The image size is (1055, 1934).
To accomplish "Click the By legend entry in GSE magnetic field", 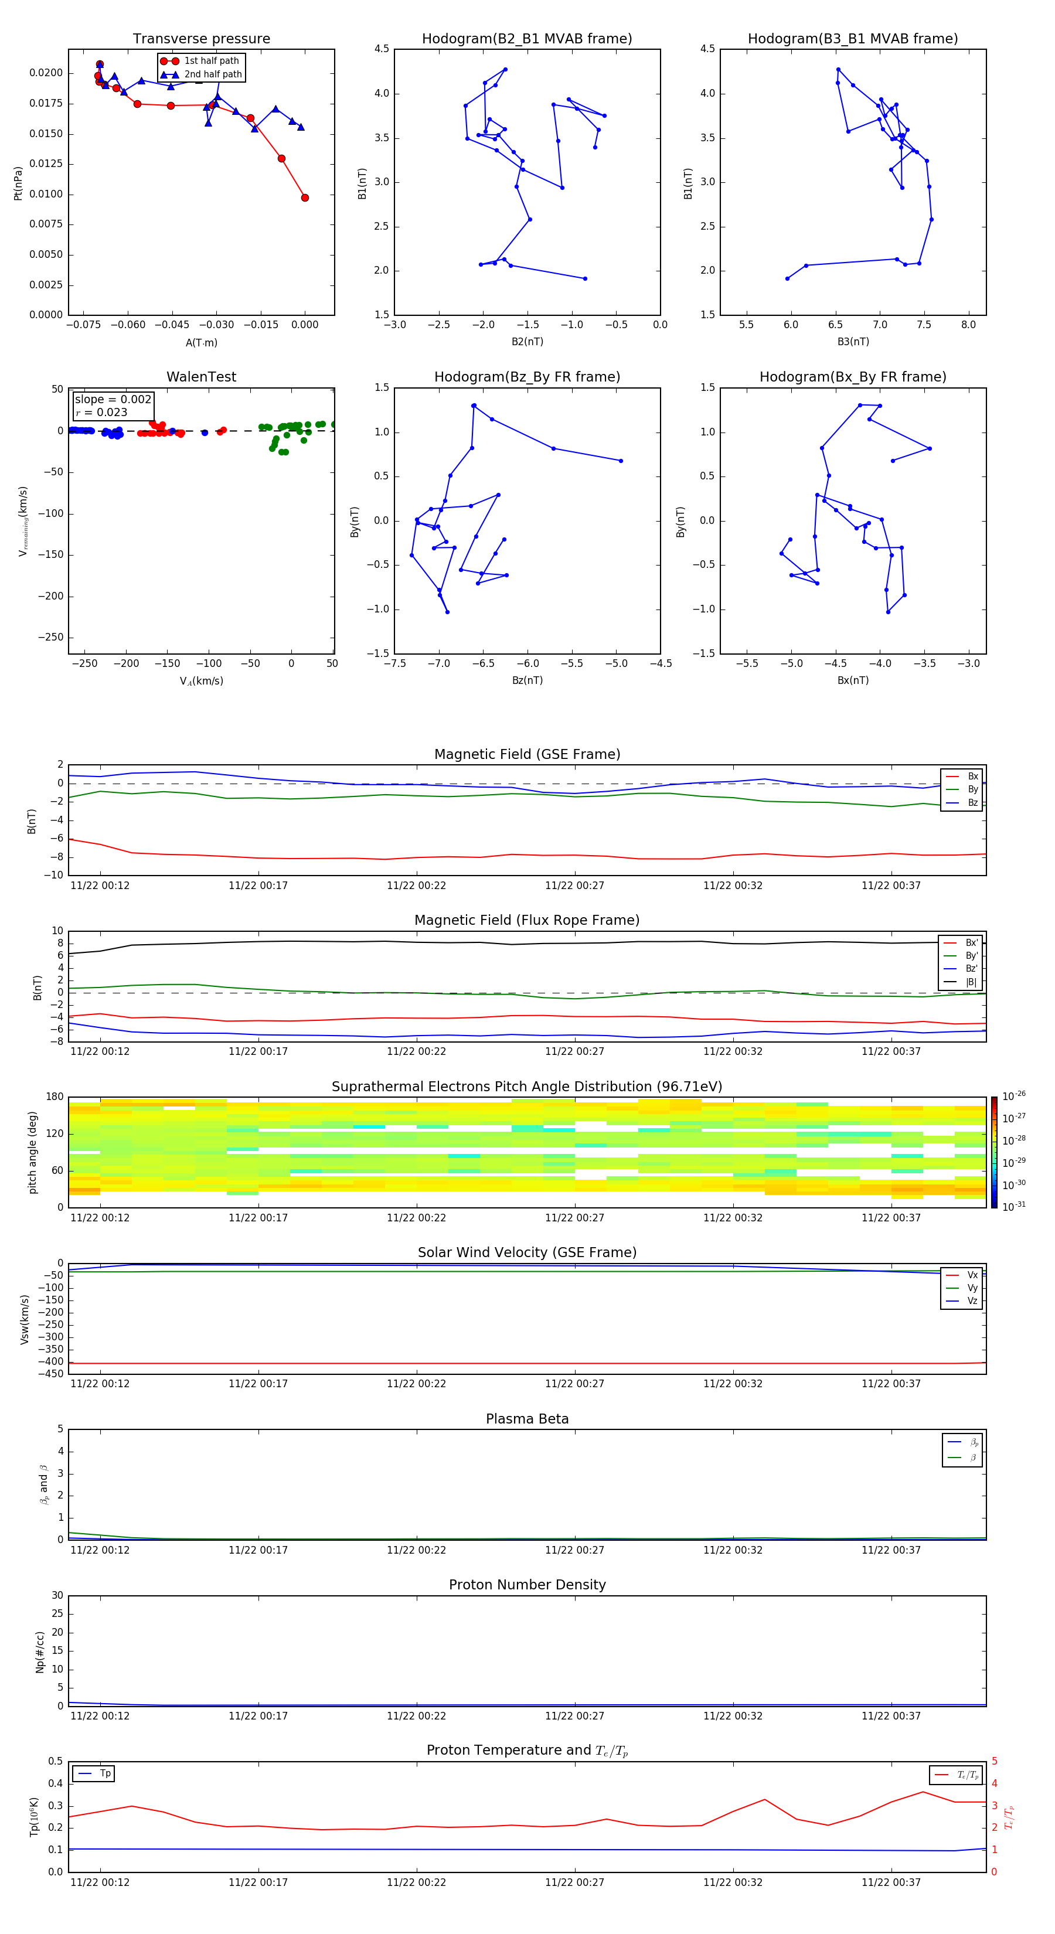I will 962,789.
